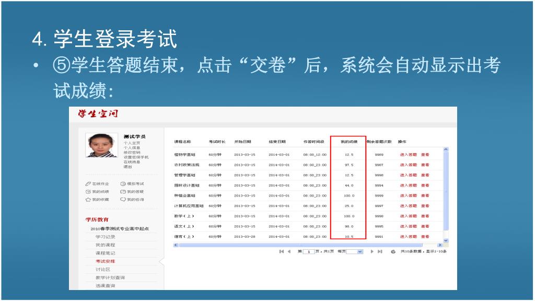The image size is (535, 301).
Task: Click the 剩余答题次数 column header
Action: (x=379, y=142)
